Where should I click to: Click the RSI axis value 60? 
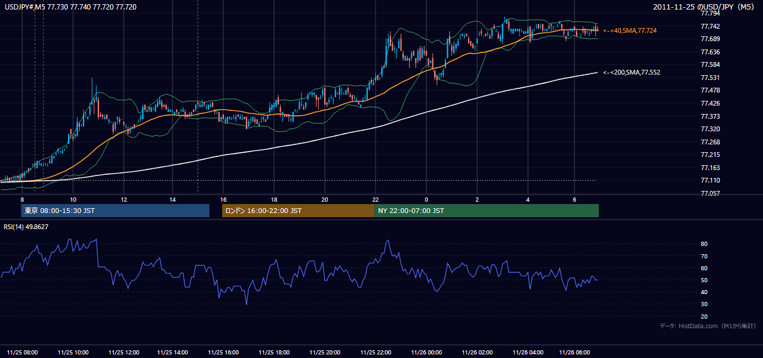click(x=704, y=268)
